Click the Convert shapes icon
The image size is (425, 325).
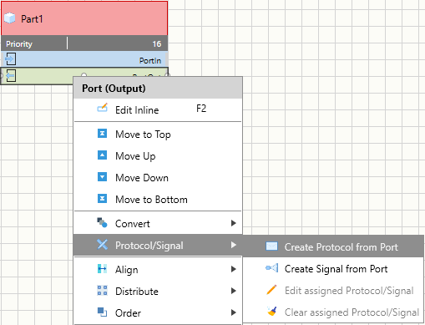click(x=102, y=223)
